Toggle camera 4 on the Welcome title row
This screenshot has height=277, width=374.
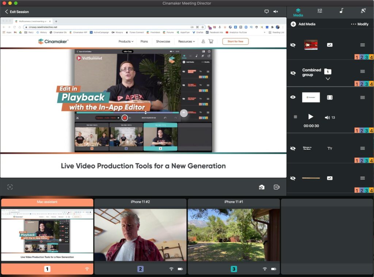(x=371, y=160)
